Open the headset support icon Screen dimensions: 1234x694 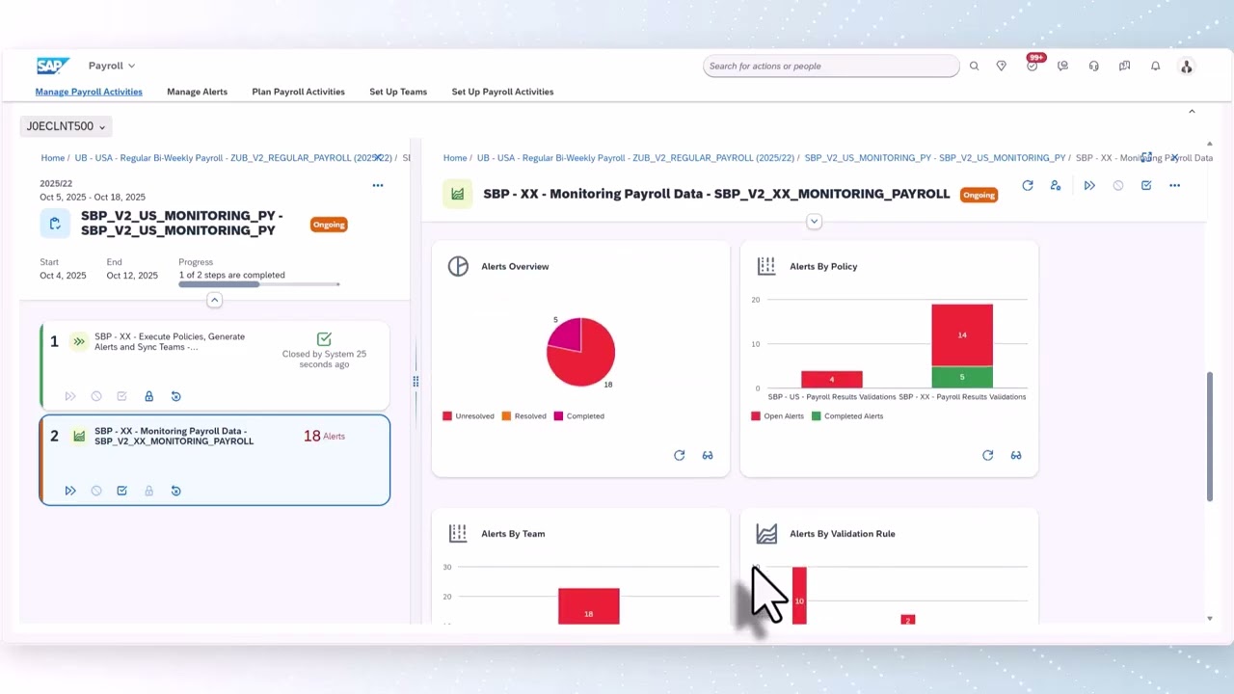pos(1093,66)
